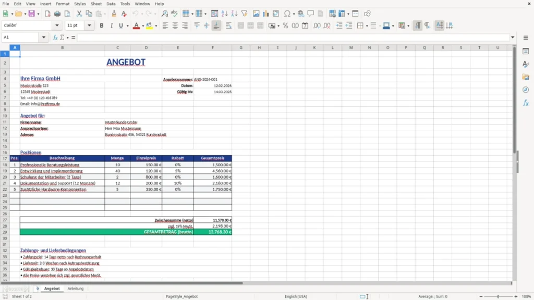Open the Function Wizard fx icon

[x=55, y=37]
